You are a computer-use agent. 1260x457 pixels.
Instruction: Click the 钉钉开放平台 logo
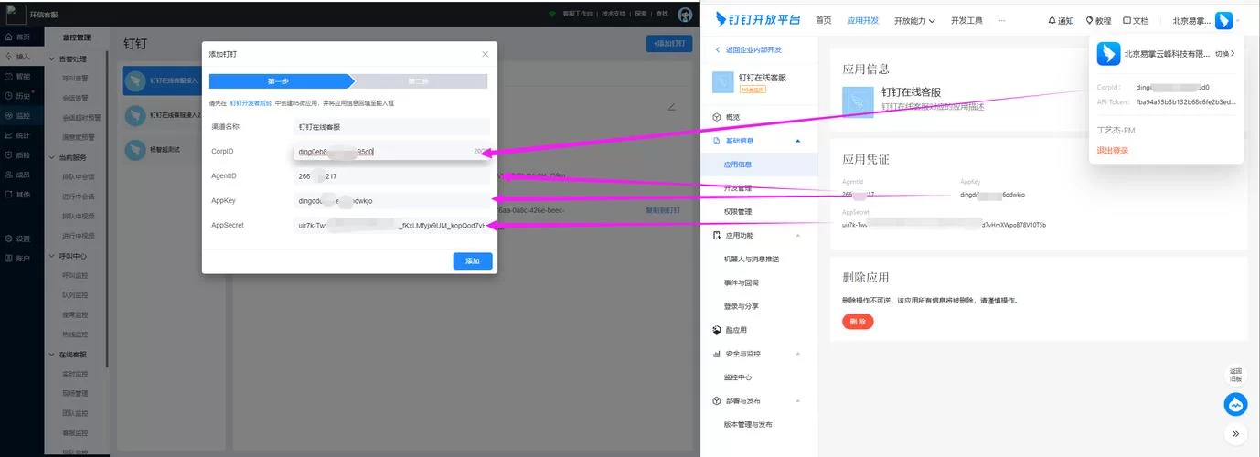coord(757,19)
